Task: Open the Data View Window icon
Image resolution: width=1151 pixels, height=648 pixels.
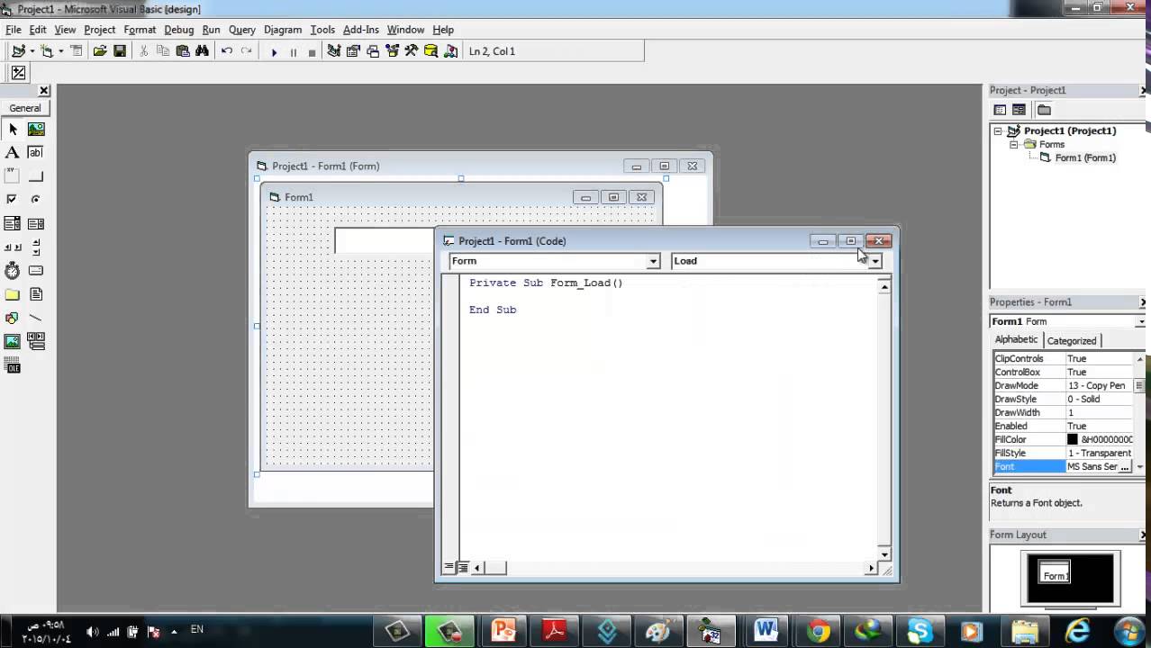Action: click(x=430, y=51)
